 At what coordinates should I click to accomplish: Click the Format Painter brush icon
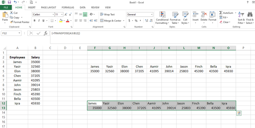tap(11, 22)
